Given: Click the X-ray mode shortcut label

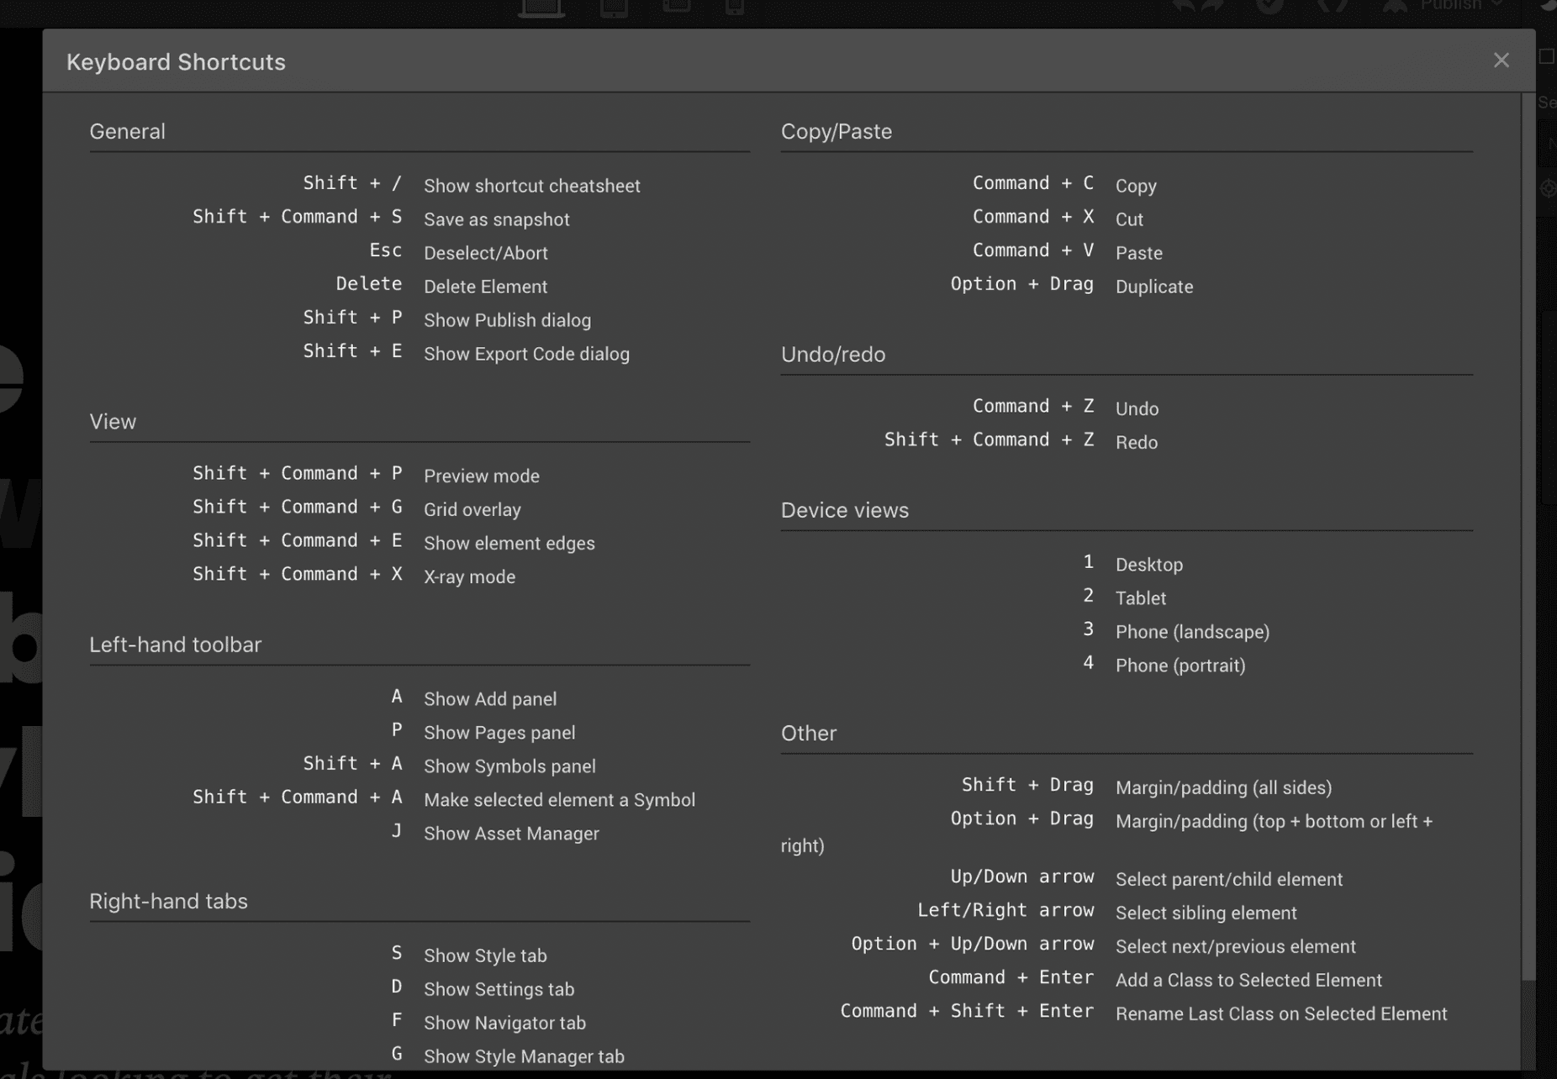Looking at the screenshot, I should pyautogui.click(x=469, y=577).
